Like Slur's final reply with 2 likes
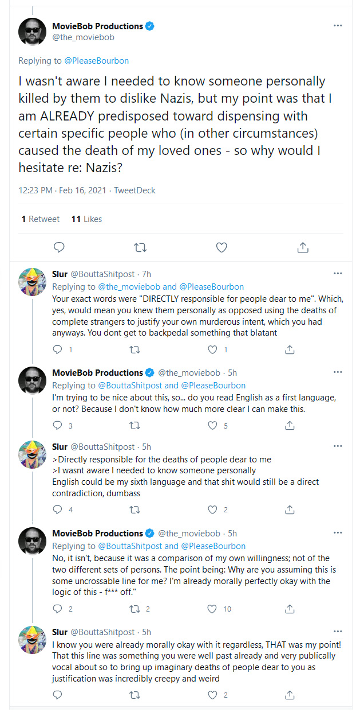364x720 pixels. click(x=213, y=695)
